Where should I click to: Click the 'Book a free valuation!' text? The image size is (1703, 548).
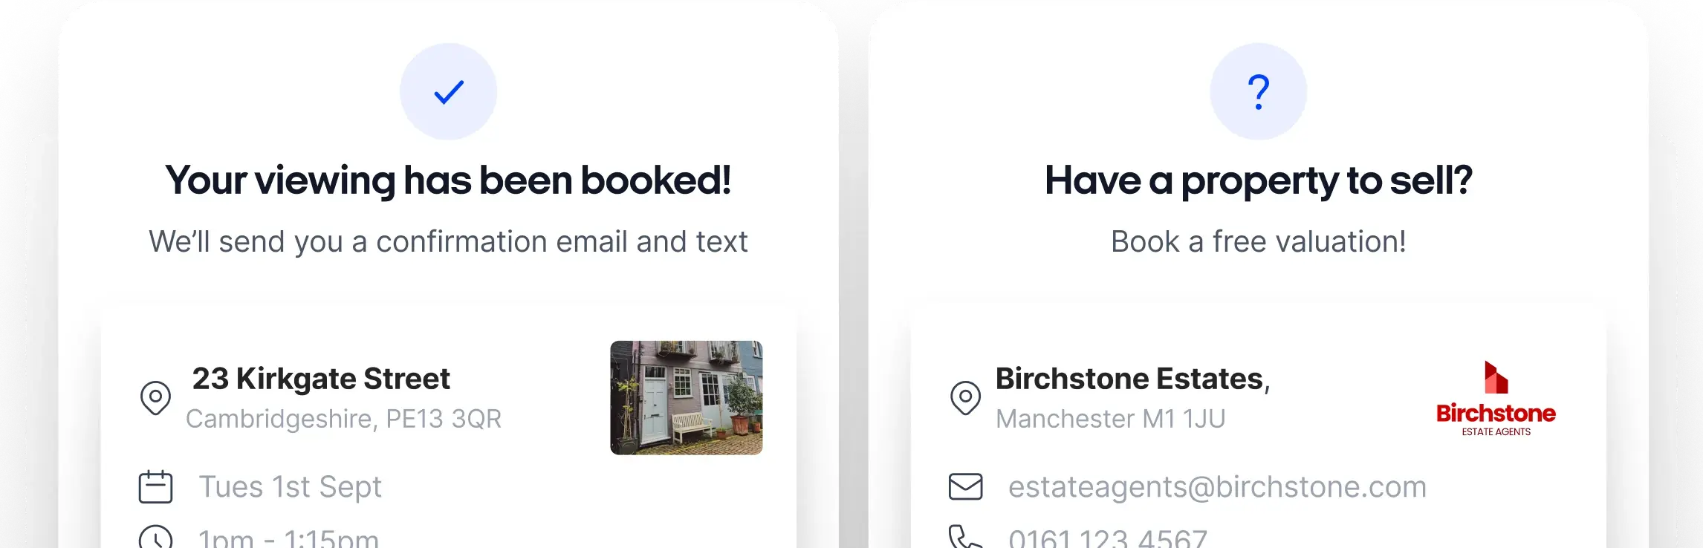[1258, 241]
